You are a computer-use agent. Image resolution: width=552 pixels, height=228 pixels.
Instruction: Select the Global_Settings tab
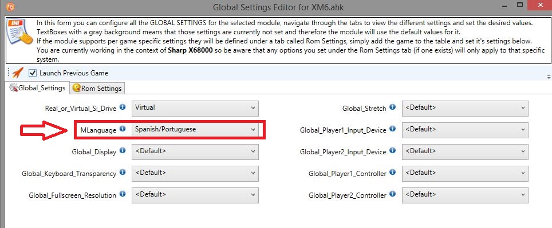click(x=38, y=88)
